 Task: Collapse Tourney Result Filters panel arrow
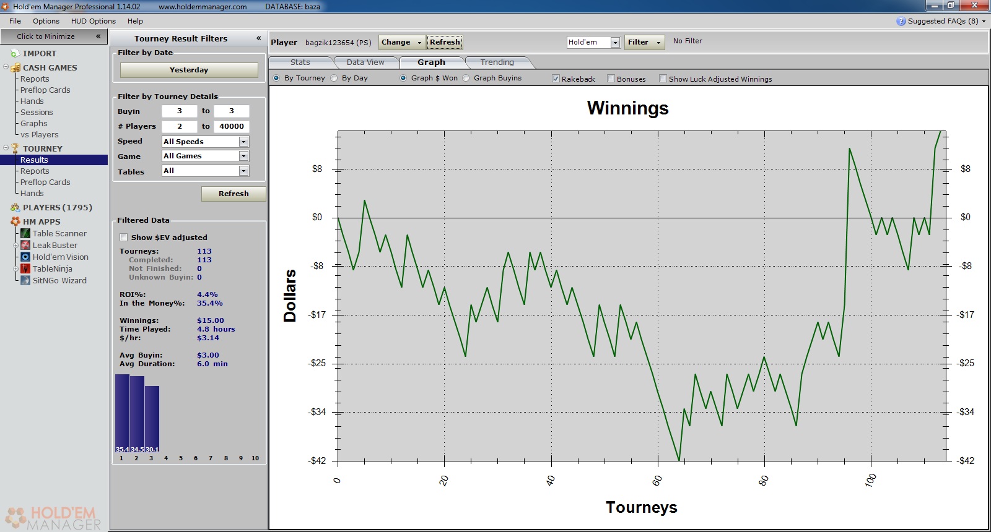pyautogui.click(x=258, y=38)
